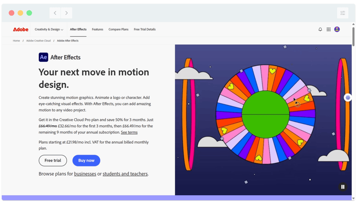Viewport: 357px width, 204px height.
Task: Click the floating brain assistant icon
Action: 348,98
